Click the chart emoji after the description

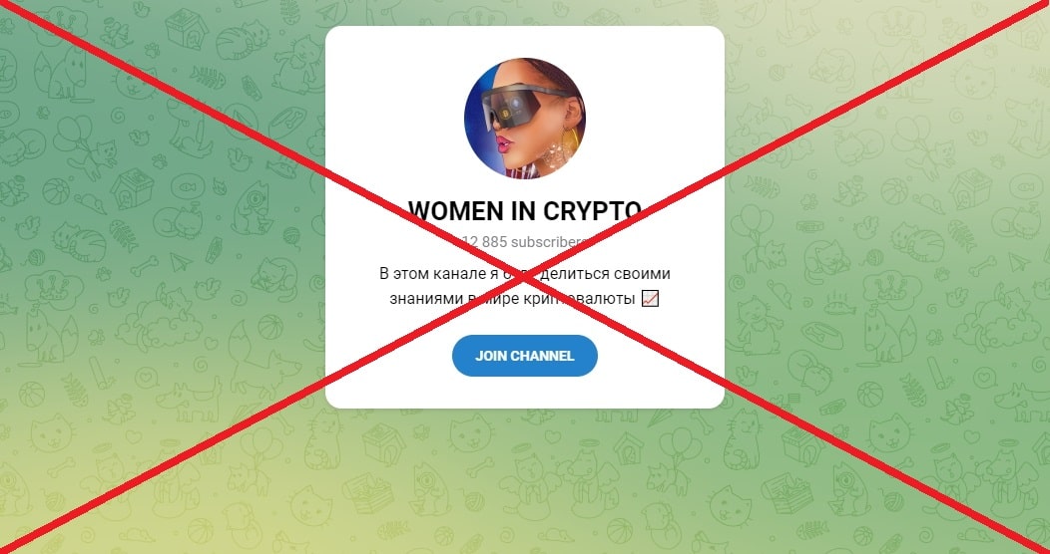point(650,299)
